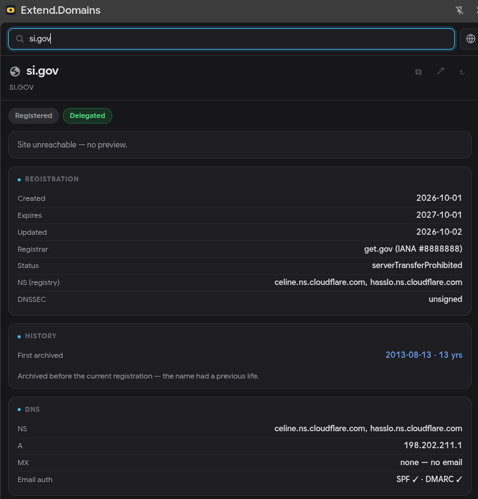Select the SI.GOV uppercase subtitle
Viewport: 478px width, 499px height.
coord(21,87)
